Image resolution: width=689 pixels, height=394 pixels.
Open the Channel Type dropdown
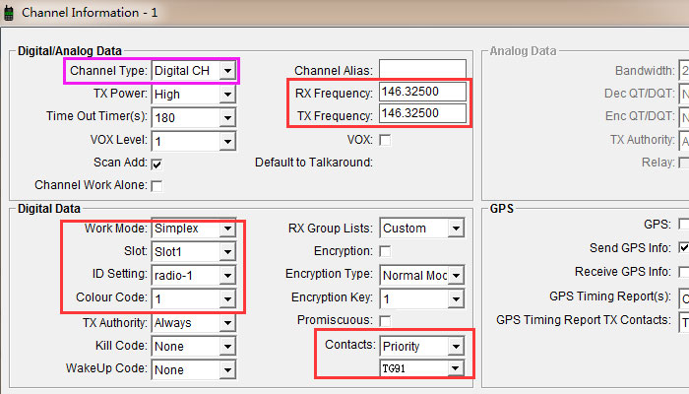tap(228, 72)
